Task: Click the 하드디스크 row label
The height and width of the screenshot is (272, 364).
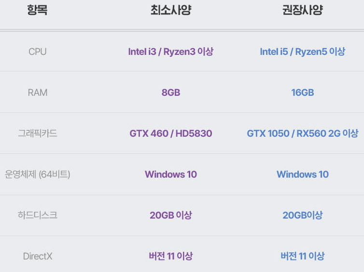Action: (x=37, y=215)
